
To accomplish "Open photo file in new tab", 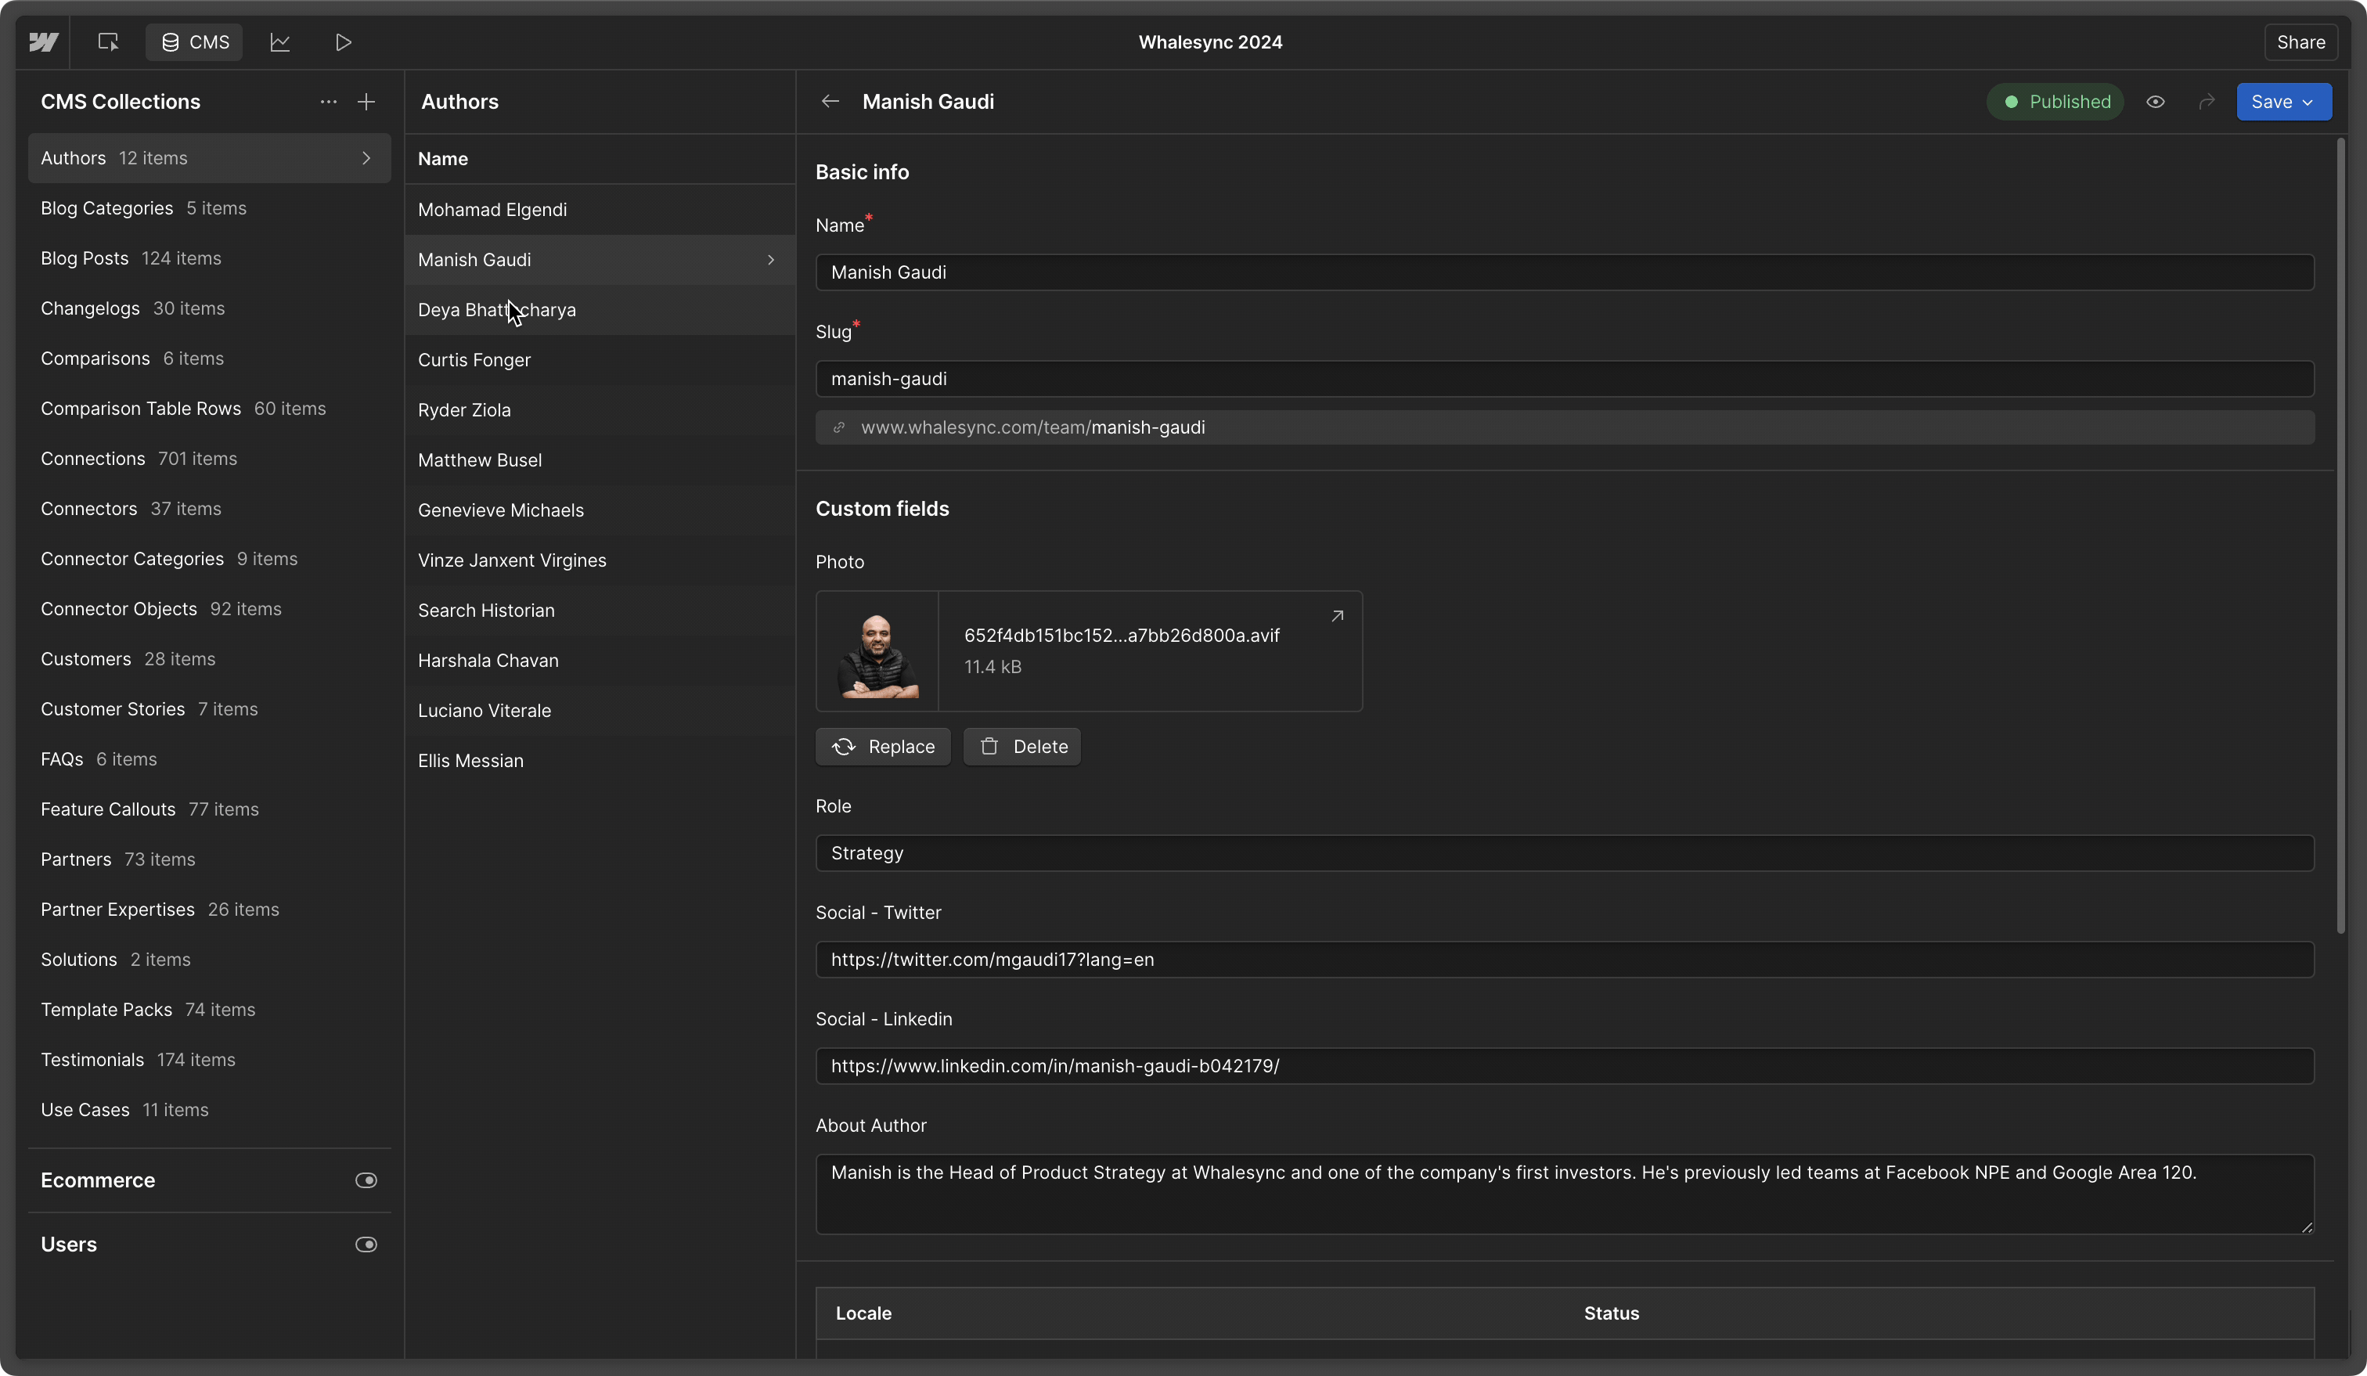I will point(1337,616).
